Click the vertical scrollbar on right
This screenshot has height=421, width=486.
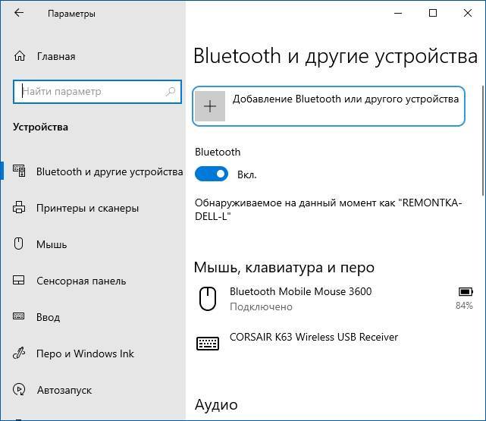[x=483, y=140]
